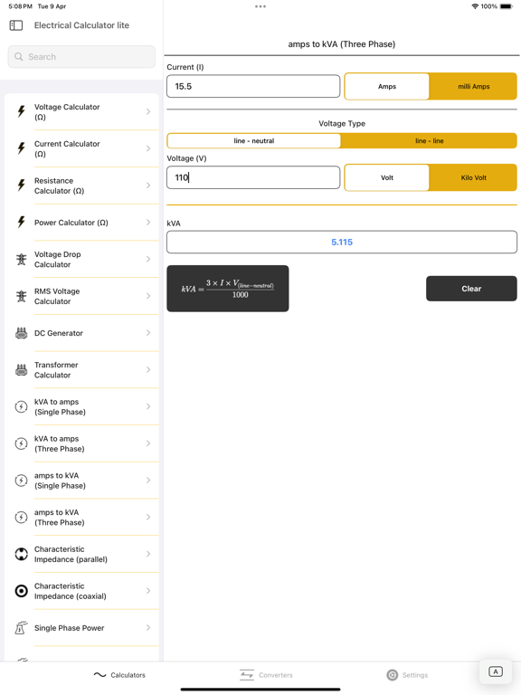Click the Power Calculator lightning icon
Screen dimensions: 521x695
point(21,222)
